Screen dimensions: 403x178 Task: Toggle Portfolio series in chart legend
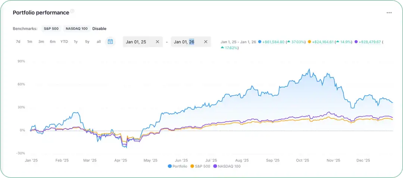pyautogui.click(x=178, y=166)
